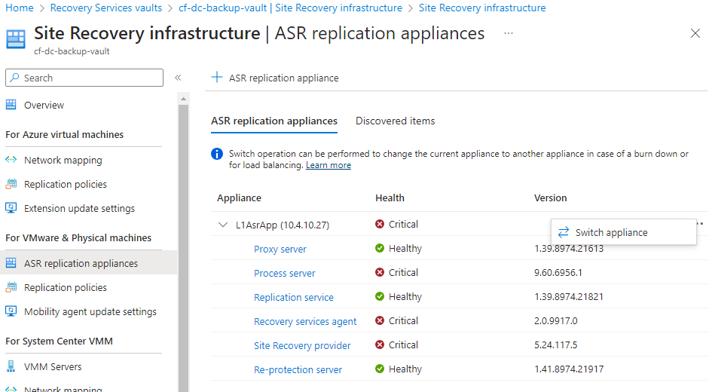The width and height of the screenshot is (712, 392).
Task: Click the Site Recovery infrastructure header icon
Action: click(x=15, y=38)
